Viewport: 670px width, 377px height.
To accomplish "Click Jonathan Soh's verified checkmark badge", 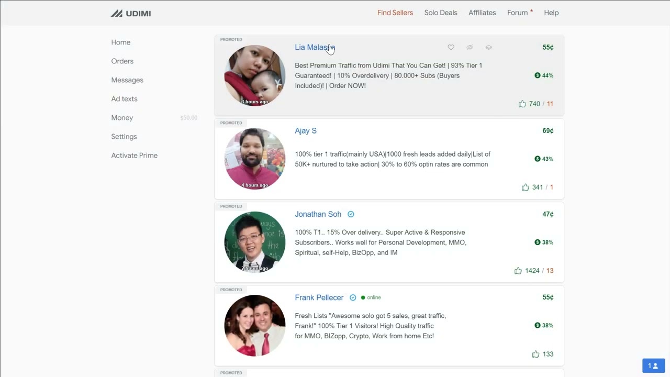I will [x=351, y=214].
